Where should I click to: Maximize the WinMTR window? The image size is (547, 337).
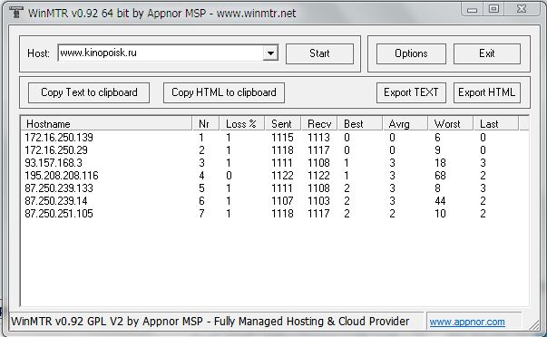493,9
